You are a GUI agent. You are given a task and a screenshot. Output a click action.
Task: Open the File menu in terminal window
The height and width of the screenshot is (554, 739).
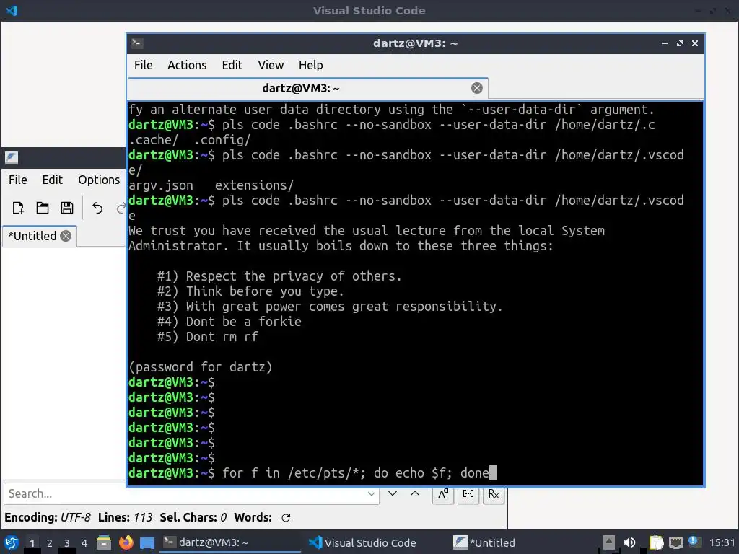[x=144, y=65]
